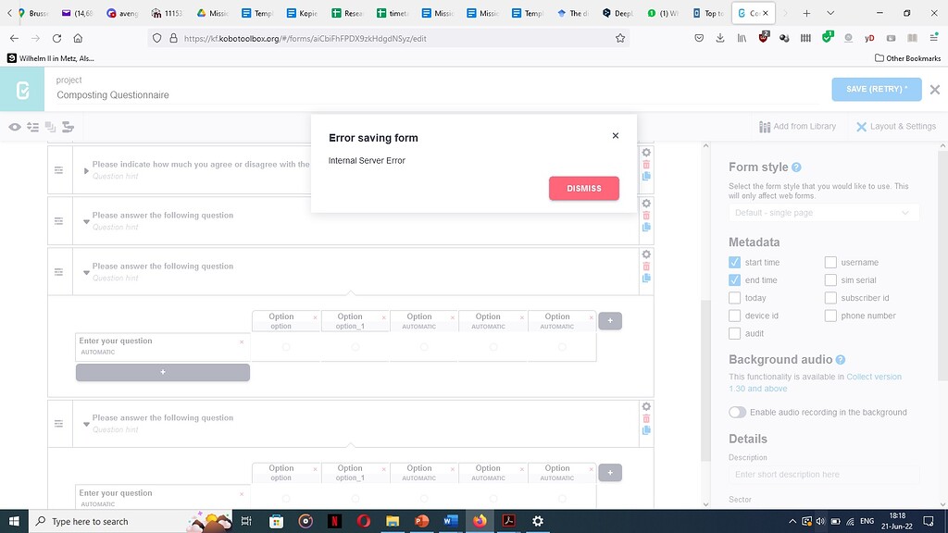Viewport: 948px width, 533px height.
Task: Enable the today metadata checkbox
Action: pos(734,298)
